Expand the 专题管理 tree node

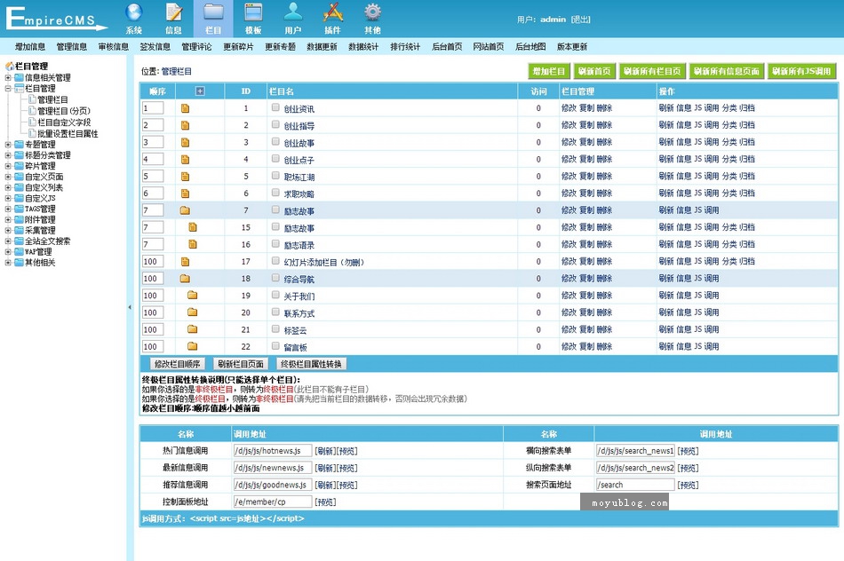click(8, 144)
